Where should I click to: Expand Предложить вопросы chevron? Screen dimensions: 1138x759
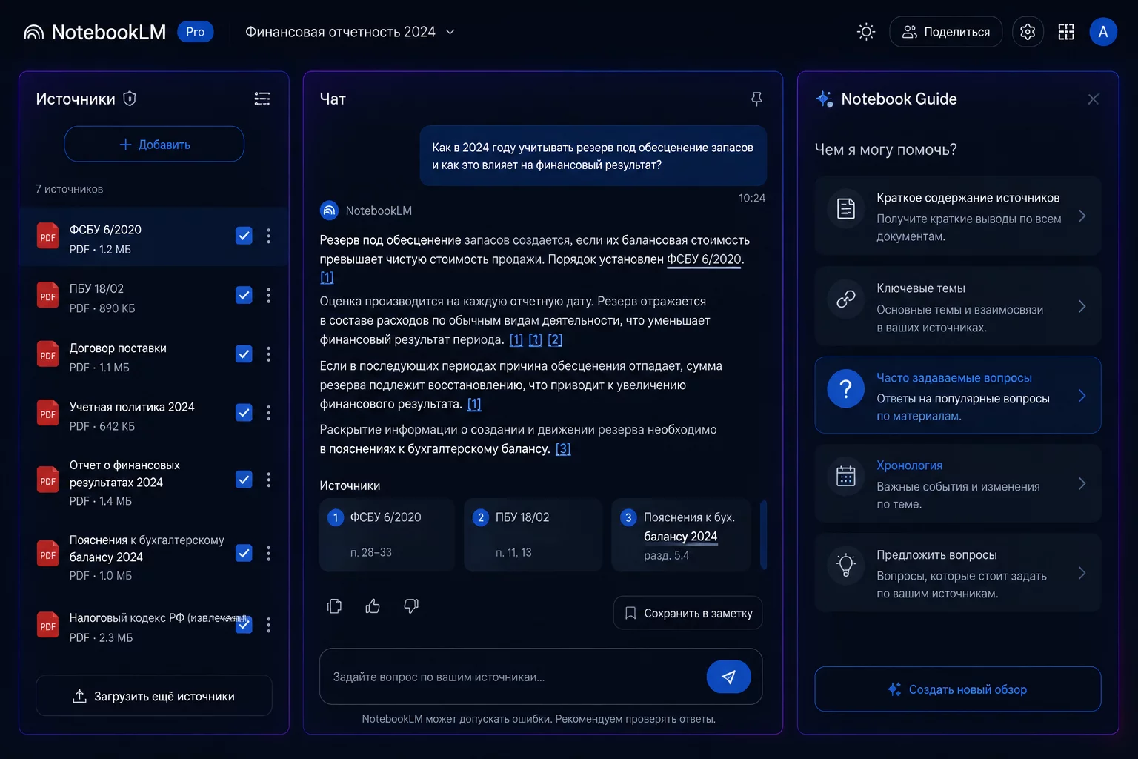point(1082,572)
